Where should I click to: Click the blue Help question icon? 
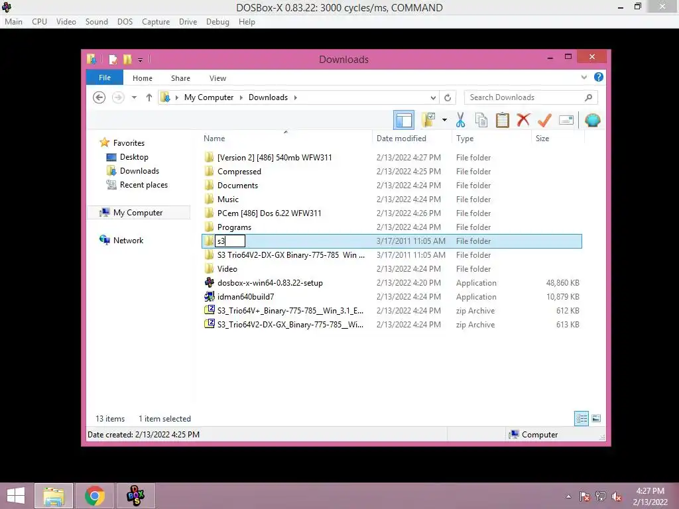(x=599, y=77)
